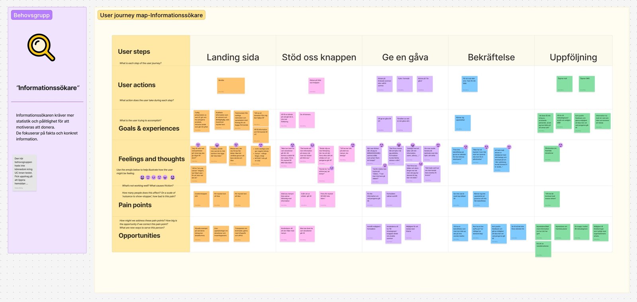This screenshot has height=302, width=637.
Task: Select the gray 'Den här behovsgruppen' note
Action: 24,173
